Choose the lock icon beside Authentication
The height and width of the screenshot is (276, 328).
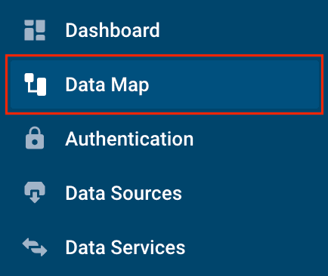pyautogui.click(x=35, y=138)
